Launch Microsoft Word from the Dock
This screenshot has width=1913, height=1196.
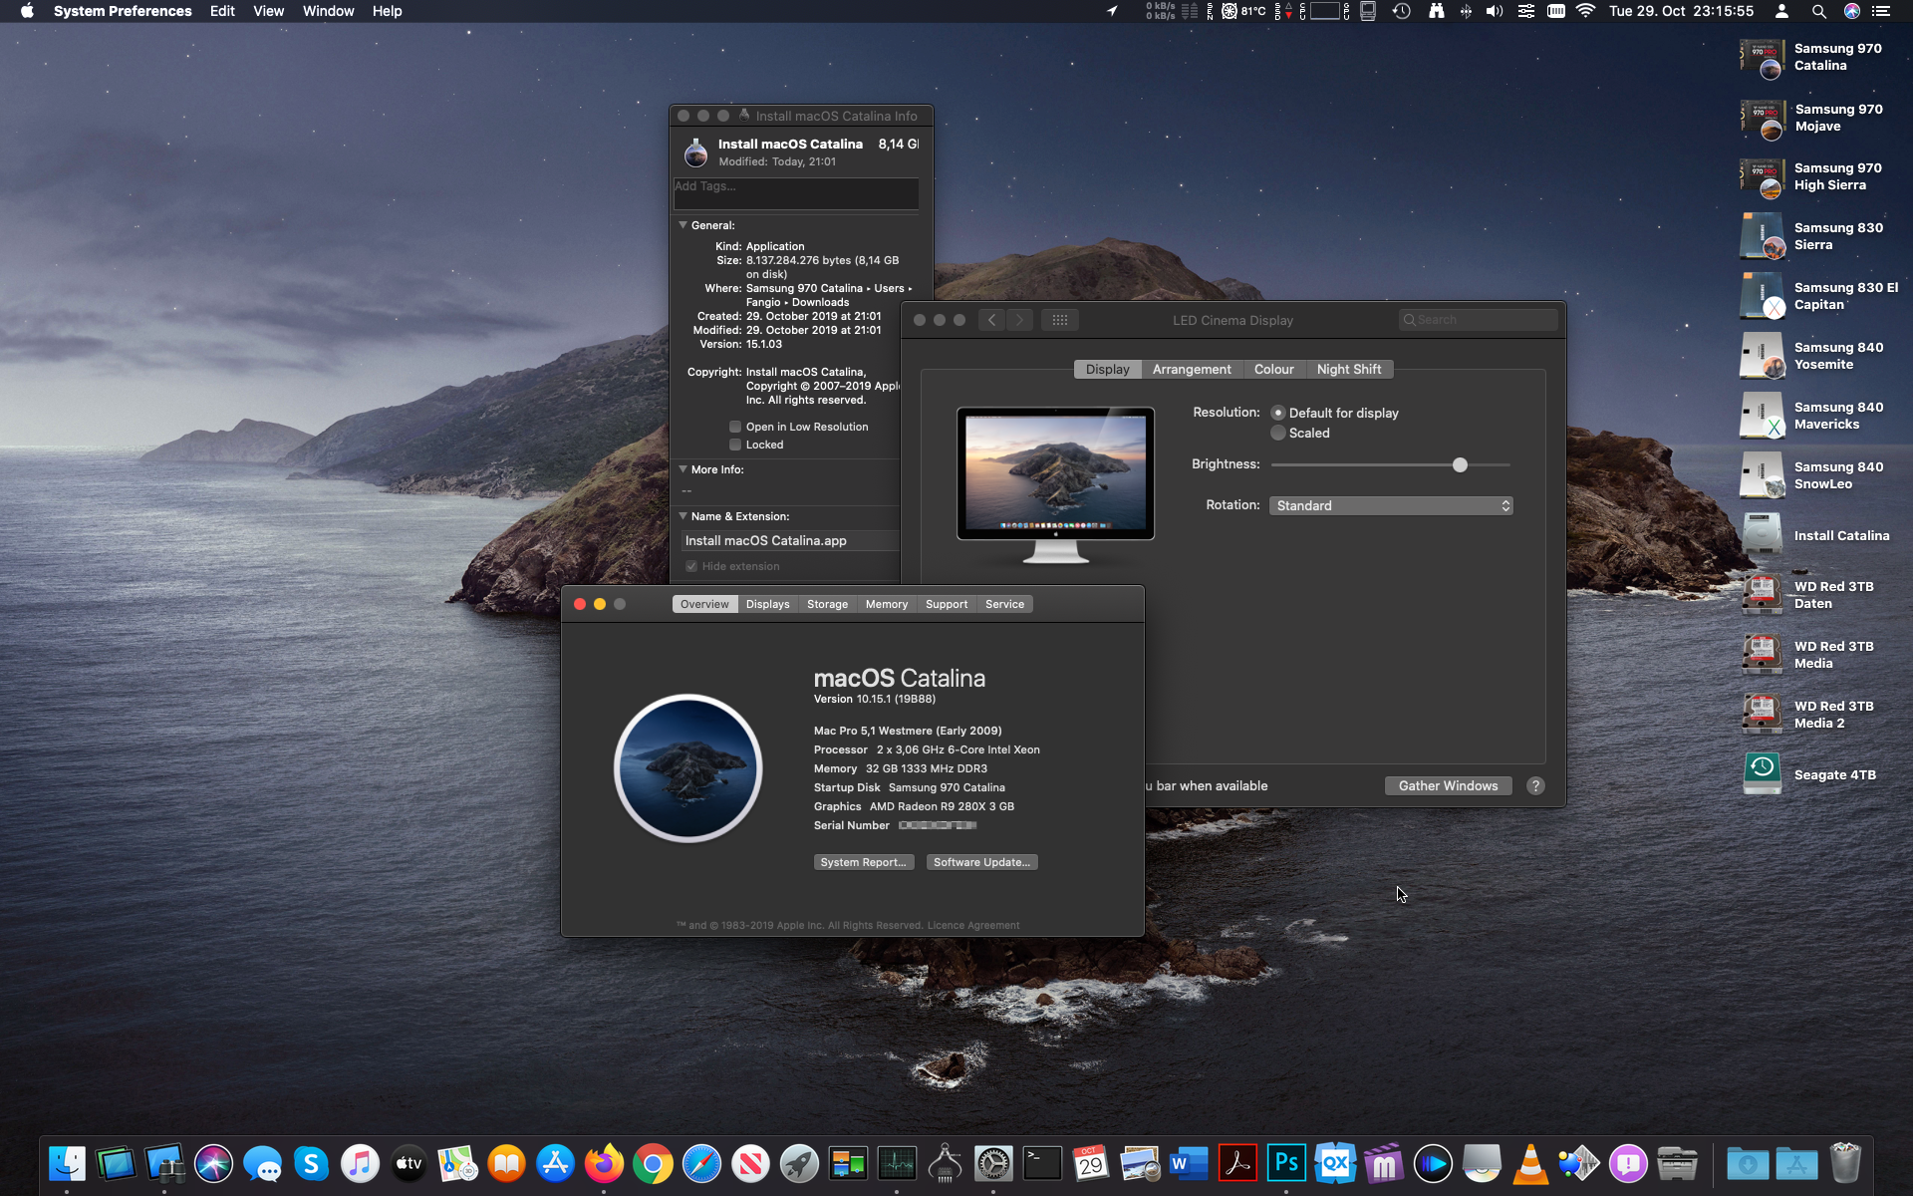coord(1189,1163)
